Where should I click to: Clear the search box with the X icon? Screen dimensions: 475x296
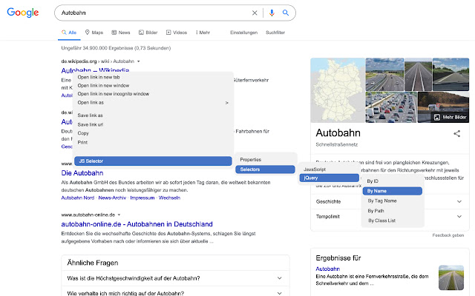click(x=255, y=13)
